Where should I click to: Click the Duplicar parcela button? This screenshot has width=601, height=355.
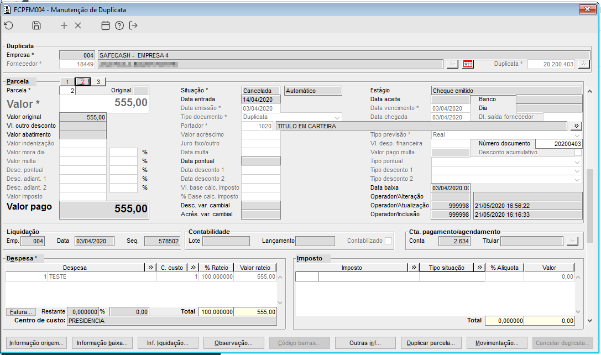431,343
